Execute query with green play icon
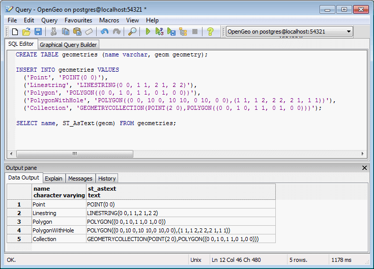 [148, 32]
